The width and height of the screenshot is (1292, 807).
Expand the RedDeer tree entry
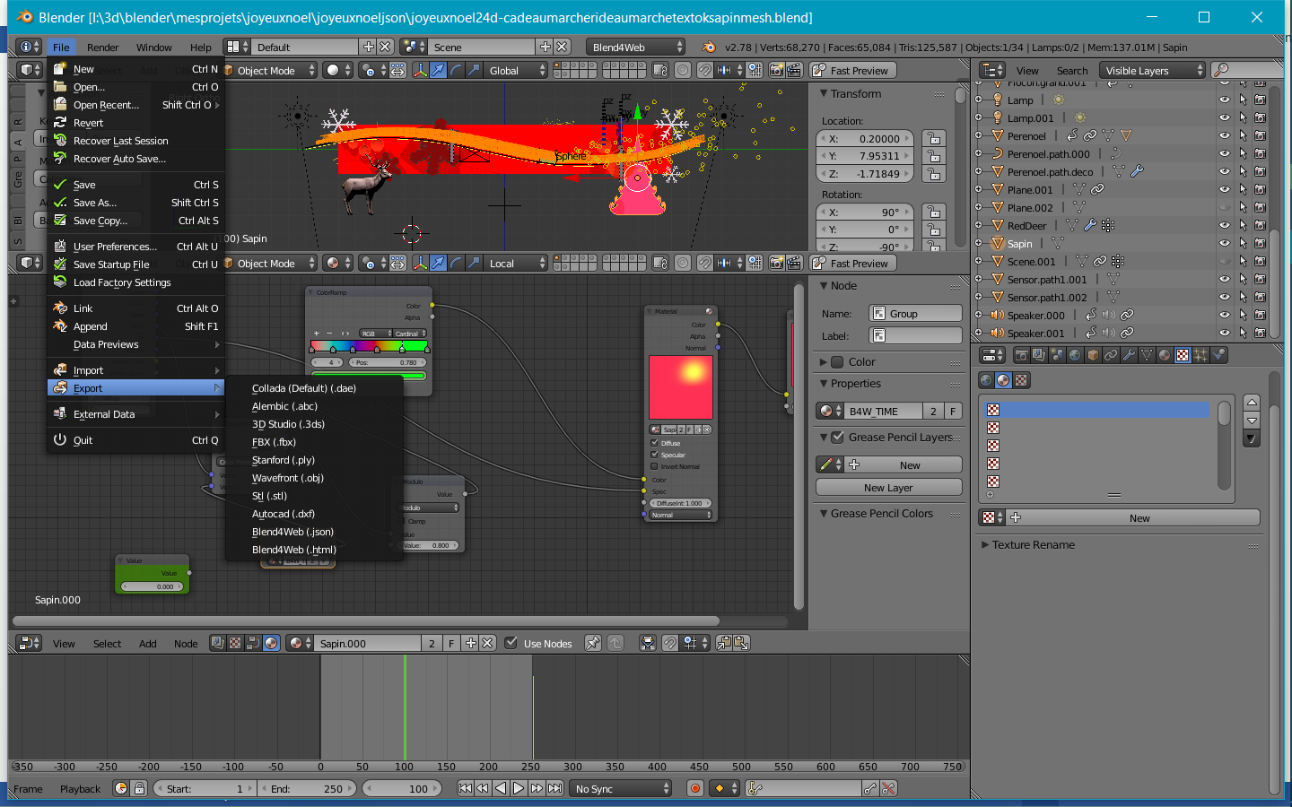(979, 225)
